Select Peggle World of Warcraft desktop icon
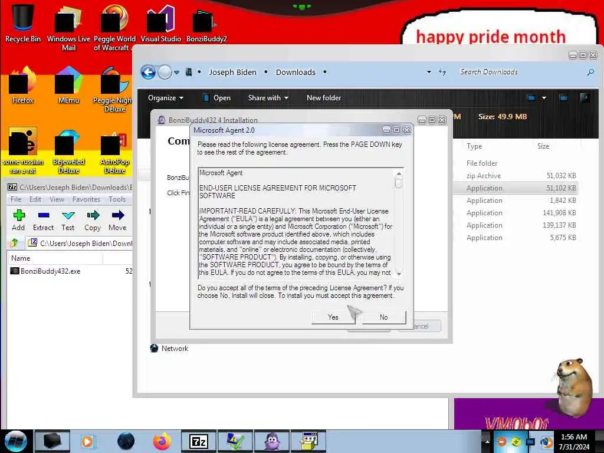 tap(114, 28)
